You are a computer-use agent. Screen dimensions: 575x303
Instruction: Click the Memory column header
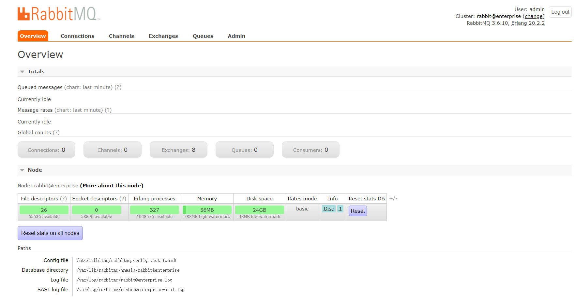pos(207,199)
